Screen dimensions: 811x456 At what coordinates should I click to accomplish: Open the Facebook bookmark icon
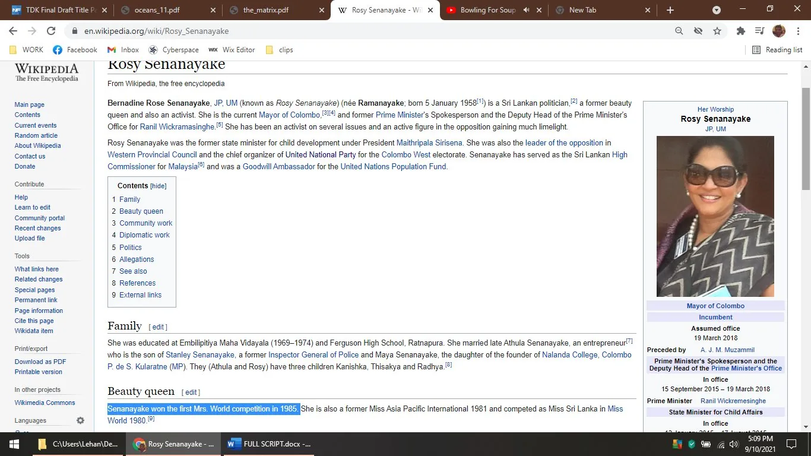coord(58,50)
